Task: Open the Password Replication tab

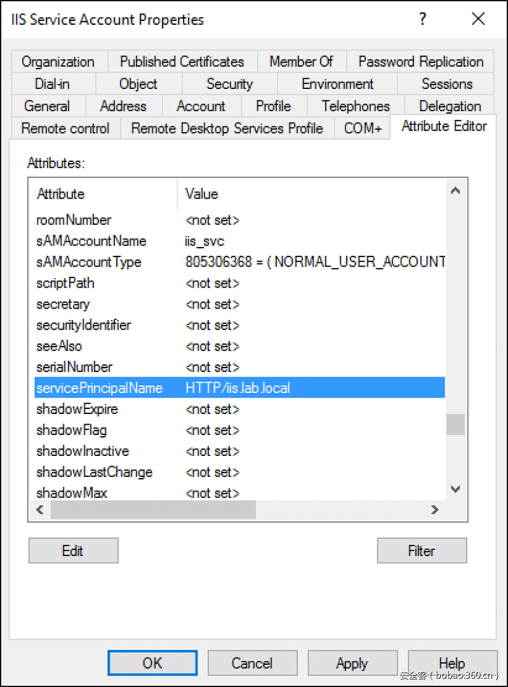Action: click(420, 62)
